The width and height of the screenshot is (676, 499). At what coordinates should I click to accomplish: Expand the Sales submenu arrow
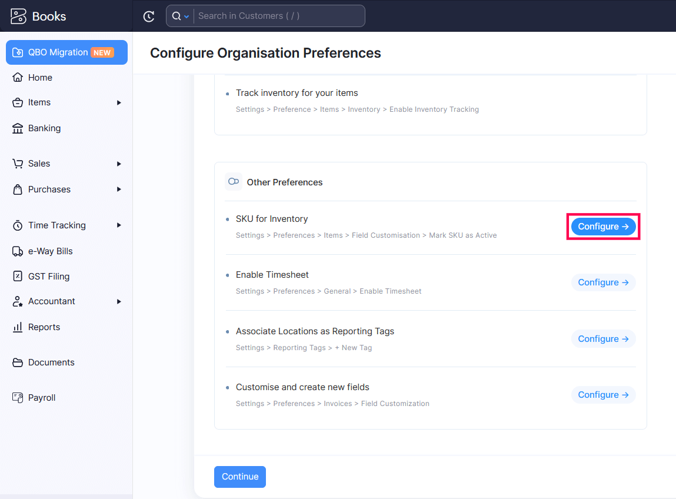[x=119, y=164]
